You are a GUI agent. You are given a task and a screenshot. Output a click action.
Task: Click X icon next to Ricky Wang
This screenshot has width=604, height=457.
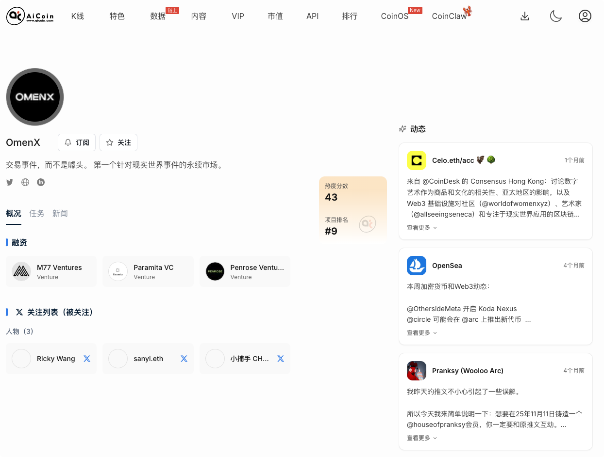click(87, 359)
